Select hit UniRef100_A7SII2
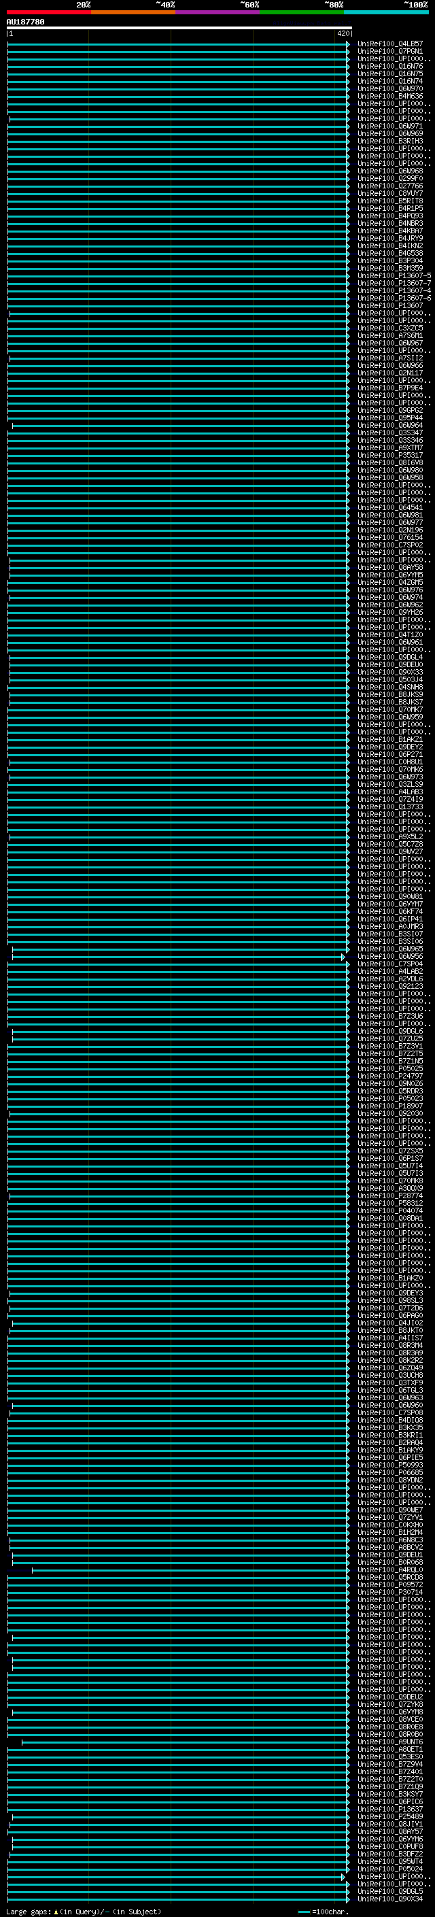 390,358
